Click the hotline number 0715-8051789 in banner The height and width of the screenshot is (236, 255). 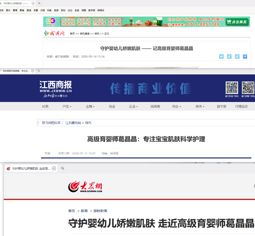coord(203,24)
